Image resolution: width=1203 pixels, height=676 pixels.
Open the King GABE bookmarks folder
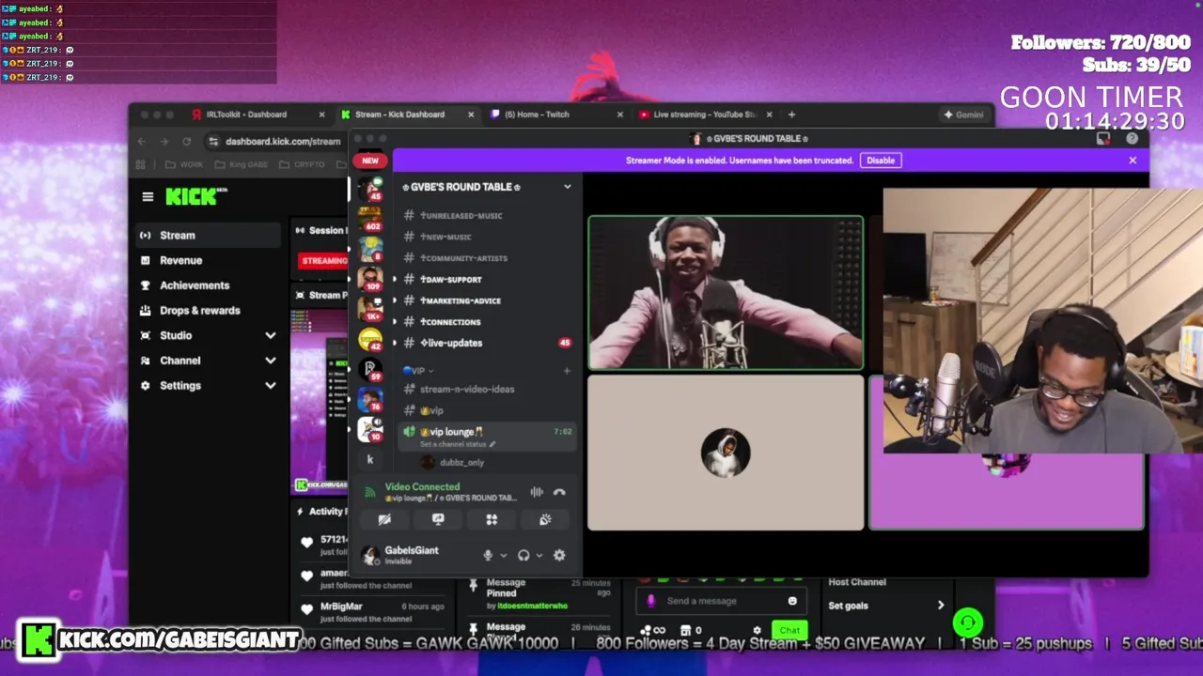(x=241, y=164)
